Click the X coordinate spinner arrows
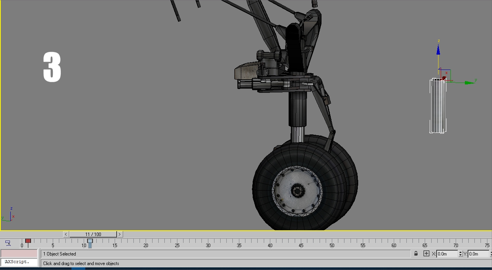The width and height of the screenshot is (492, 270). pyautogui.click(x=460, y=254)
